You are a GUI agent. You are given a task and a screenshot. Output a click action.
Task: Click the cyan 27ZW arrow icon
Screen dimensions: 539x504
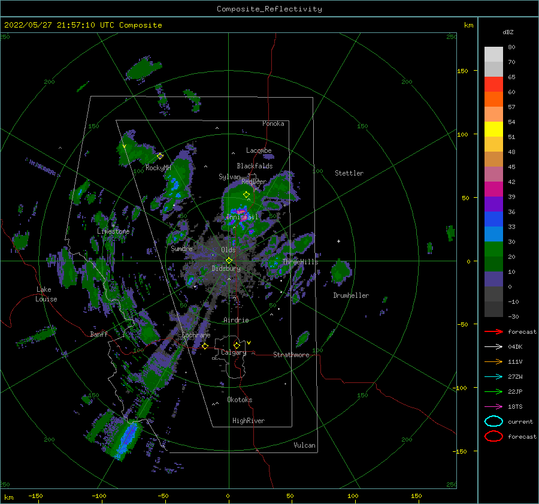point(493,377)
